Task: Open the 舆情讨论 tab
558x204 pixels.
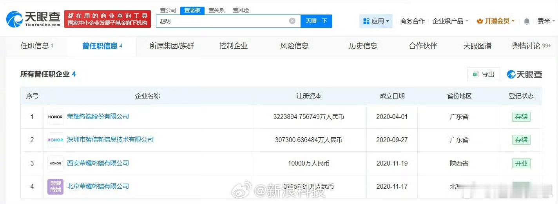Action: point(531,46)
